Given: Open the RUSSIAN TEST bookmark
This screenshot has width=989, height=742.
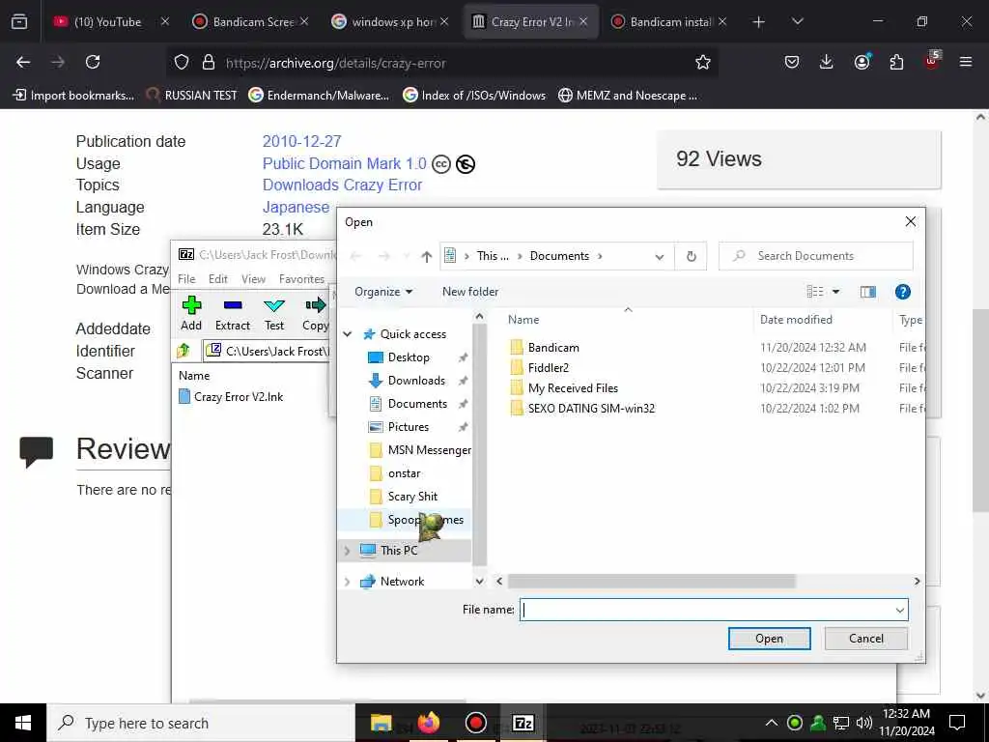Looking at the screenshot, I should point(192,96).
